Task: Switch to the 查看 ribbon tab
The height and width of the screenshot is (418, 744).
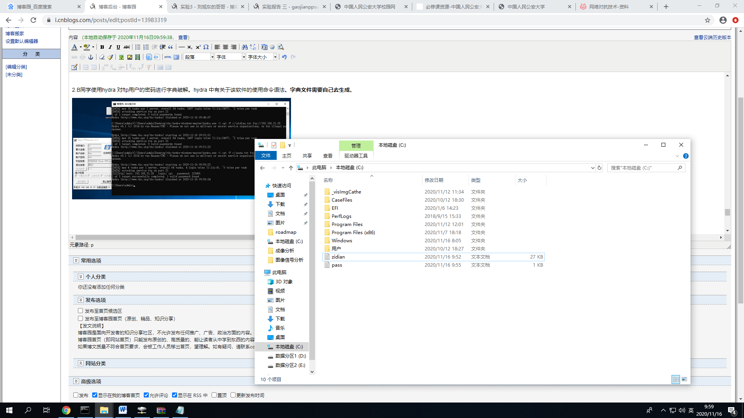Action: (328, 156)
